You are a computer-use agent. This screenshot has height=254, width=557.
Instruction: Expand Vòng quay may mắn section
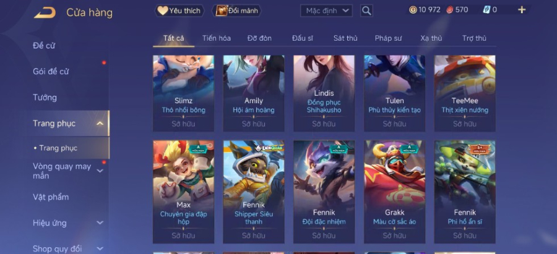[100, 171]
